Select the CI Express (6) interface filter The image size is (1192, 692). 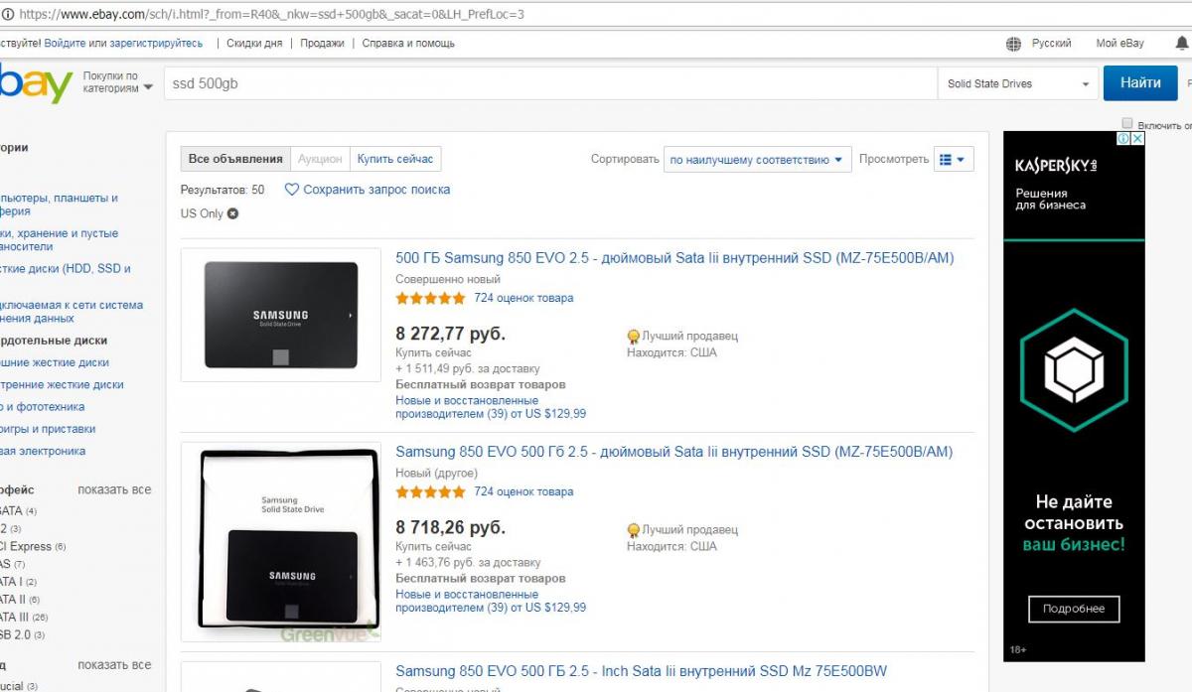(x=33, y=547)
